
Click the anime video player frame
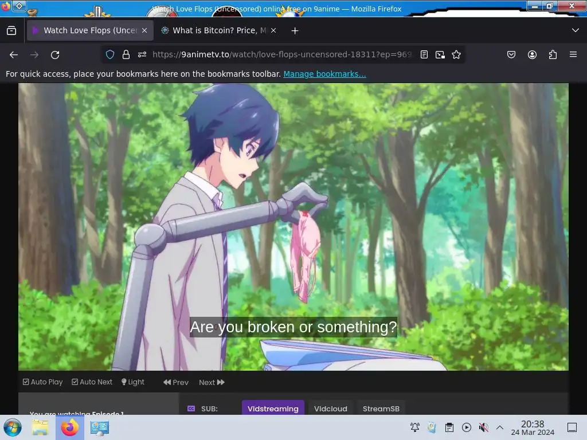point(293,227)
